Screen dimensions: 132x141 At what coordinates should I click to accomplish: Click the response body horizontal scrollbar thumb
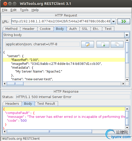tap(49, 132)
